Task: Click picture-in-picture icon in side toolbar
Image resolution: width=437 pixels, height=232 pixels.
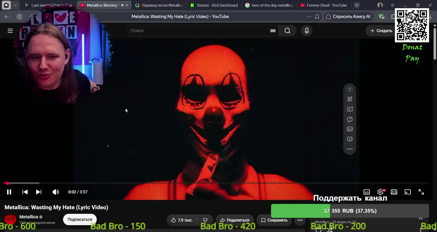Action: pyautogui.click(x=350, y=139)
